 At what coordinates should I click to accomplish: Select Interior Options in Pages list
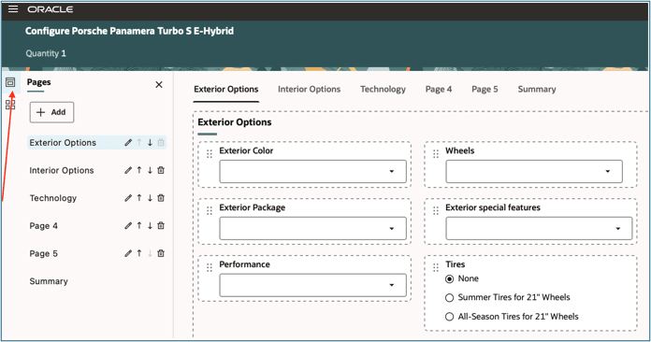(62, 170)
